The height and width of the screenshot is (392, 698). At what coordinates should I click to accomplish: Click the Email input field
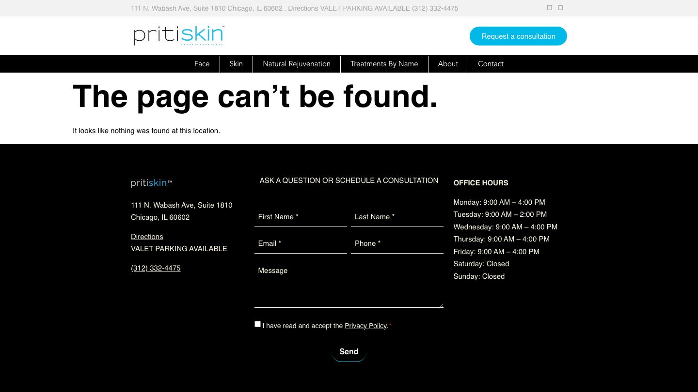coord(301,243)
